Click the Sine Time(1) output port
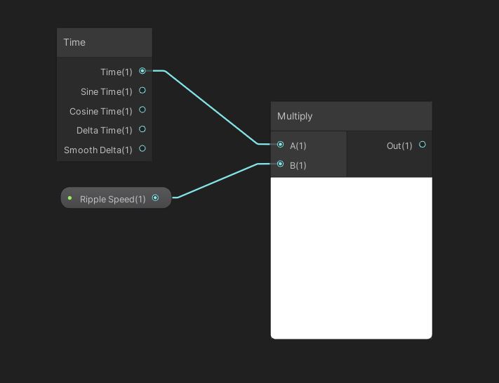The width and height of the screenshot is (499, 383). (142, 91)
